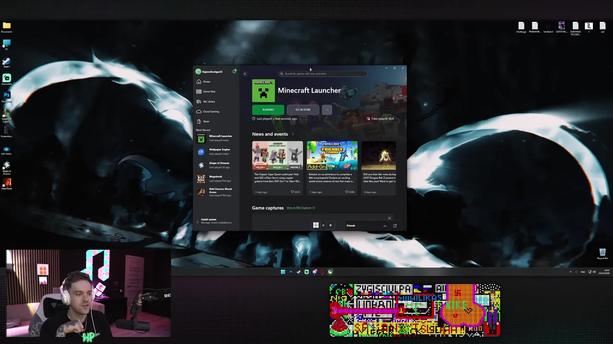613x344 pixels.
Task: Open Photoshop desktop shortcut
Action: click(7, 97)
